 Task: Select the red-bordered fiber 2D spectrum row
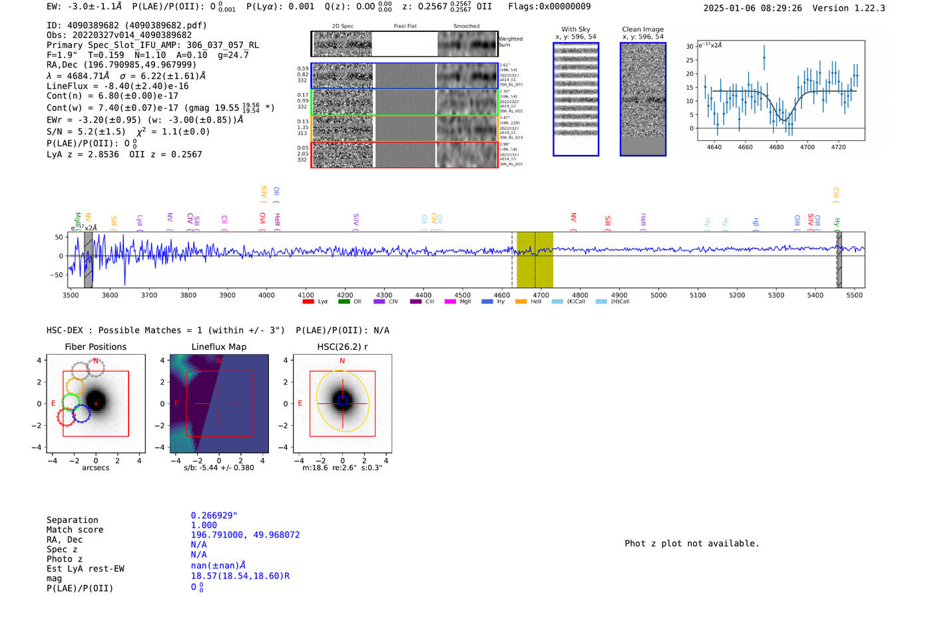coord(405,154)
